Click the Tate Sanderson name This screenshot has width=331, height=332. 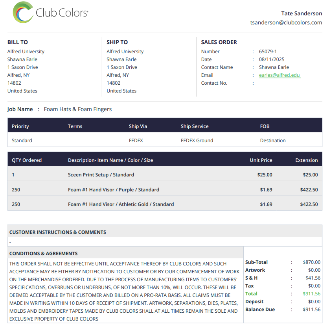click(302, 13)
